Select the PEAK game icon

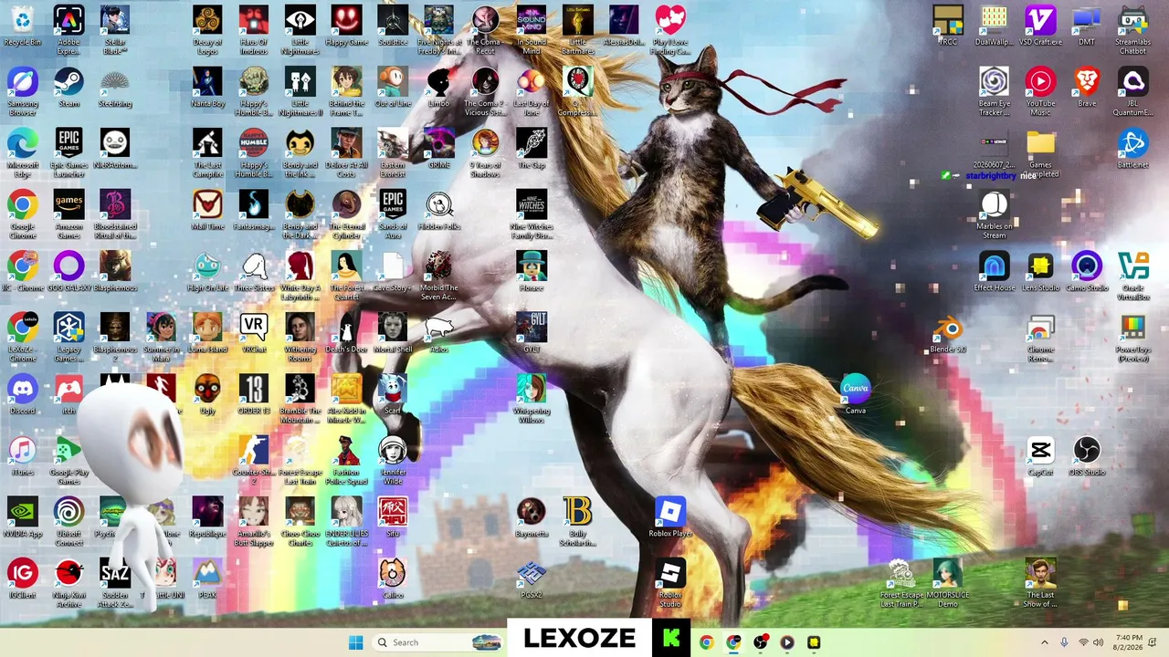(207, 579)
